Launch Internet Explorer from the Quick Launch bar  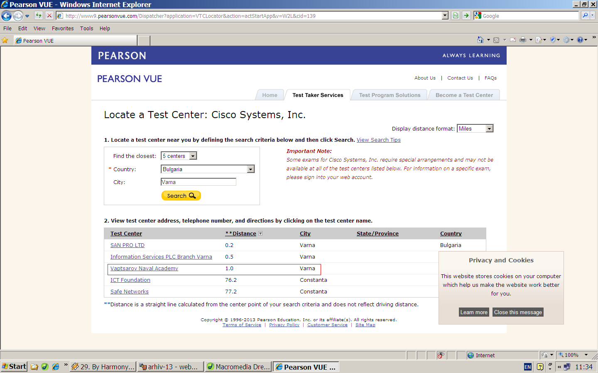coord(56,367)
